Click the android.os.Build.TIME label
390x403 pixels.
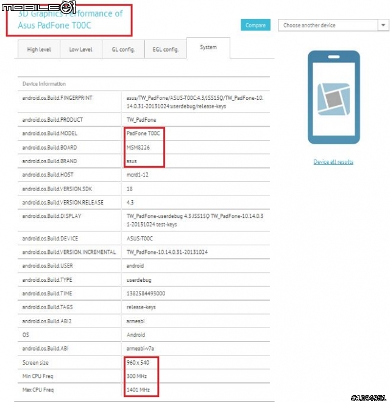47,293
